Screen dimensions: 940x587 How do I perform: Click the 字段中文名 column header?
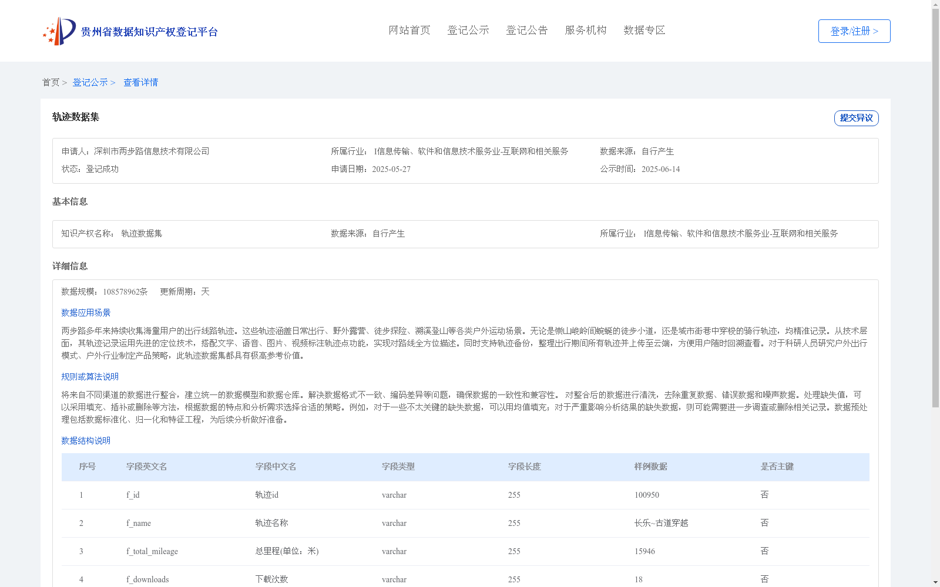(276, 467)
